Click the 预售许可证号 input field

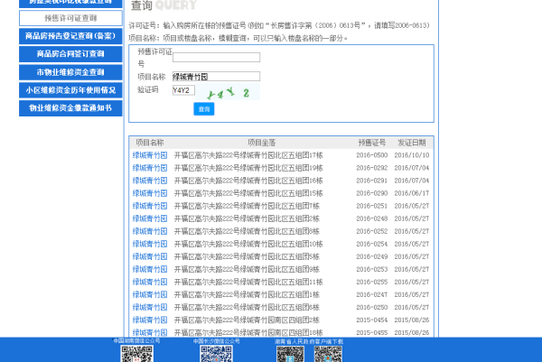pos(216,58)
